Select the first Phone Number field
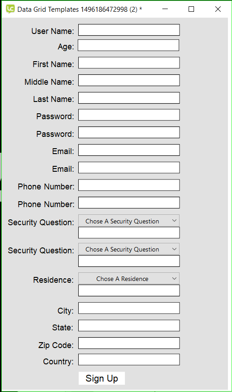Screen dimensions: 232x392 [x=129, y=185]
